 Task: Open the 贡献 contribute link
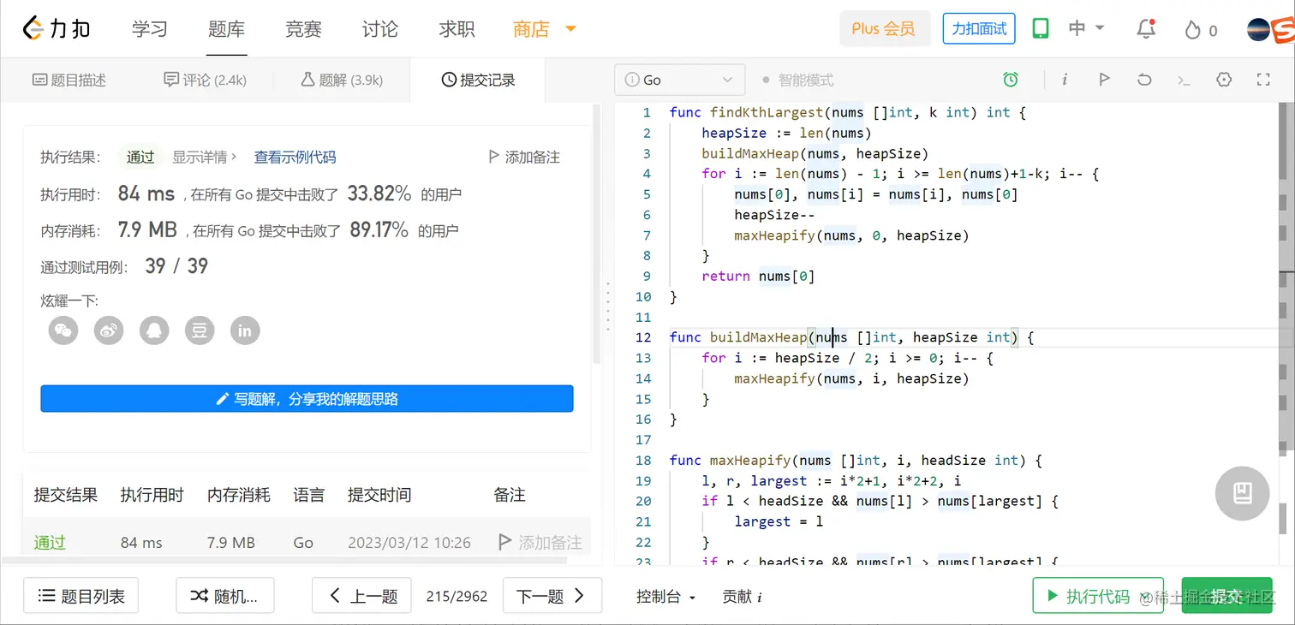click(743, 597)
